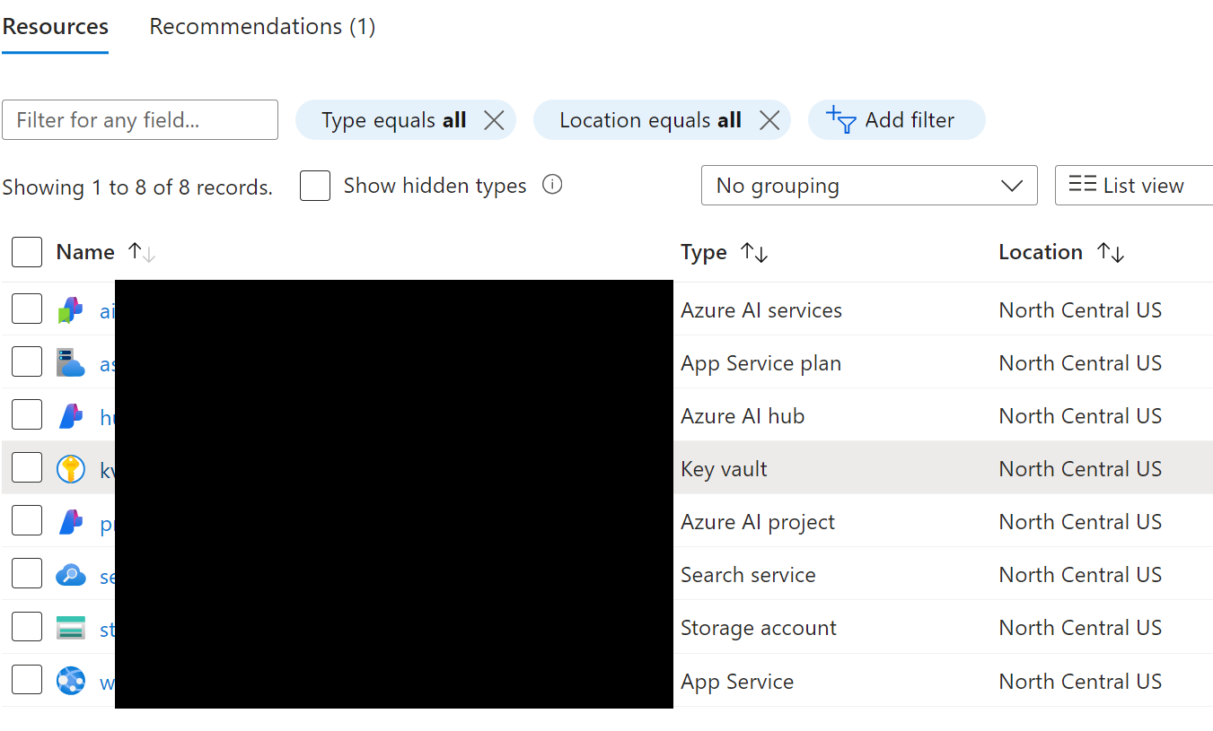Screen dimensions: 1213x731
Task: Select the Azure AI project icon
Action: pyautogui.click(x=72, y=521)
